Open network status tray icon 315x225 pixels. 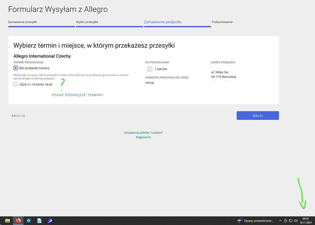click(x=291, y=221)
